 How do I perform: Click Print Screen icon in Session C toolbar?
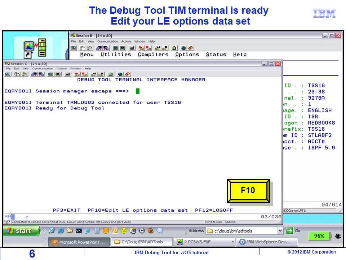tap(8, 74)
